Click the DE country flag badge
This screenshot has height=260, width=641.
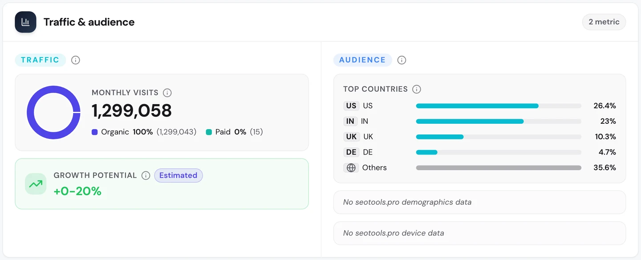pyautogui.click(x=351, y=152)
